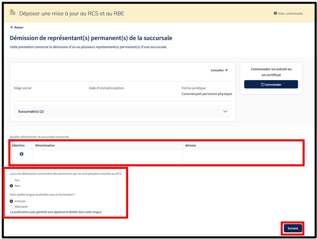Open the Consulter link
This screenshot has height=239, width=317.
(217, 70)
